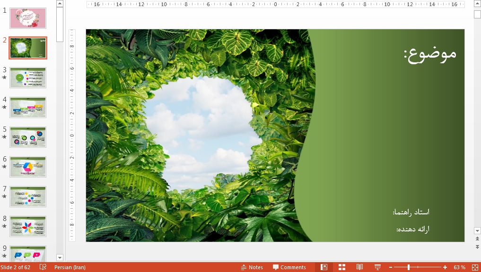Start the slide show from status bar

(377, 267)
